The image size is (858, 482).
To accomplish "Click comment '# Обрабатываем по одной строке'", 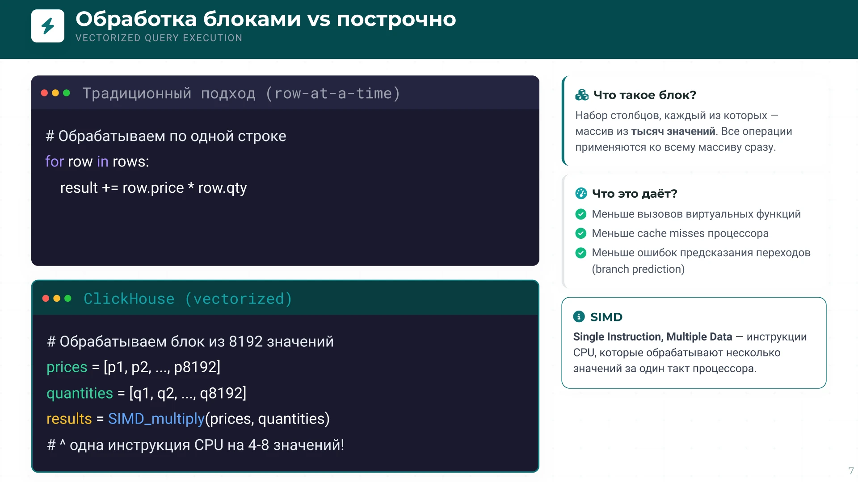I will (x=166, y=136).
